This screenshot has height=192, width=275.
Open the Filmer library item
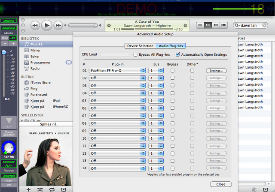coord(35,51)
